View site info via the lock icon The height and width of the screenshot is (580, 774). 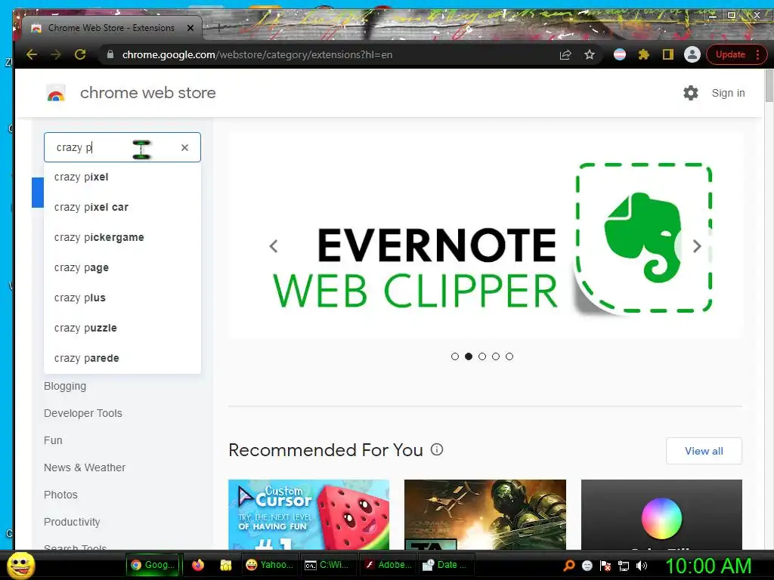click(x=110, y=54)
